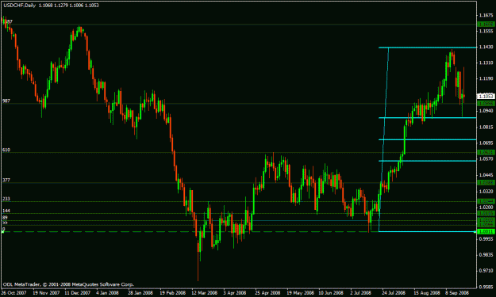Viewport: 496px width, 297px height.
Task: Click the 0.9585 price scale value
Action: coord(486,287)
